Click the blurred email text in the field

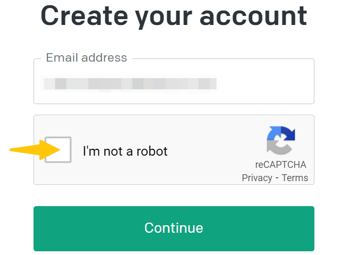(x=130, y=83)
